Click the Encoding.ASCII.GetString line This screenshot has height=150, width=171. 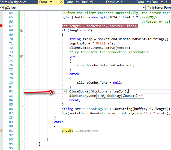[x=116, y=109]
